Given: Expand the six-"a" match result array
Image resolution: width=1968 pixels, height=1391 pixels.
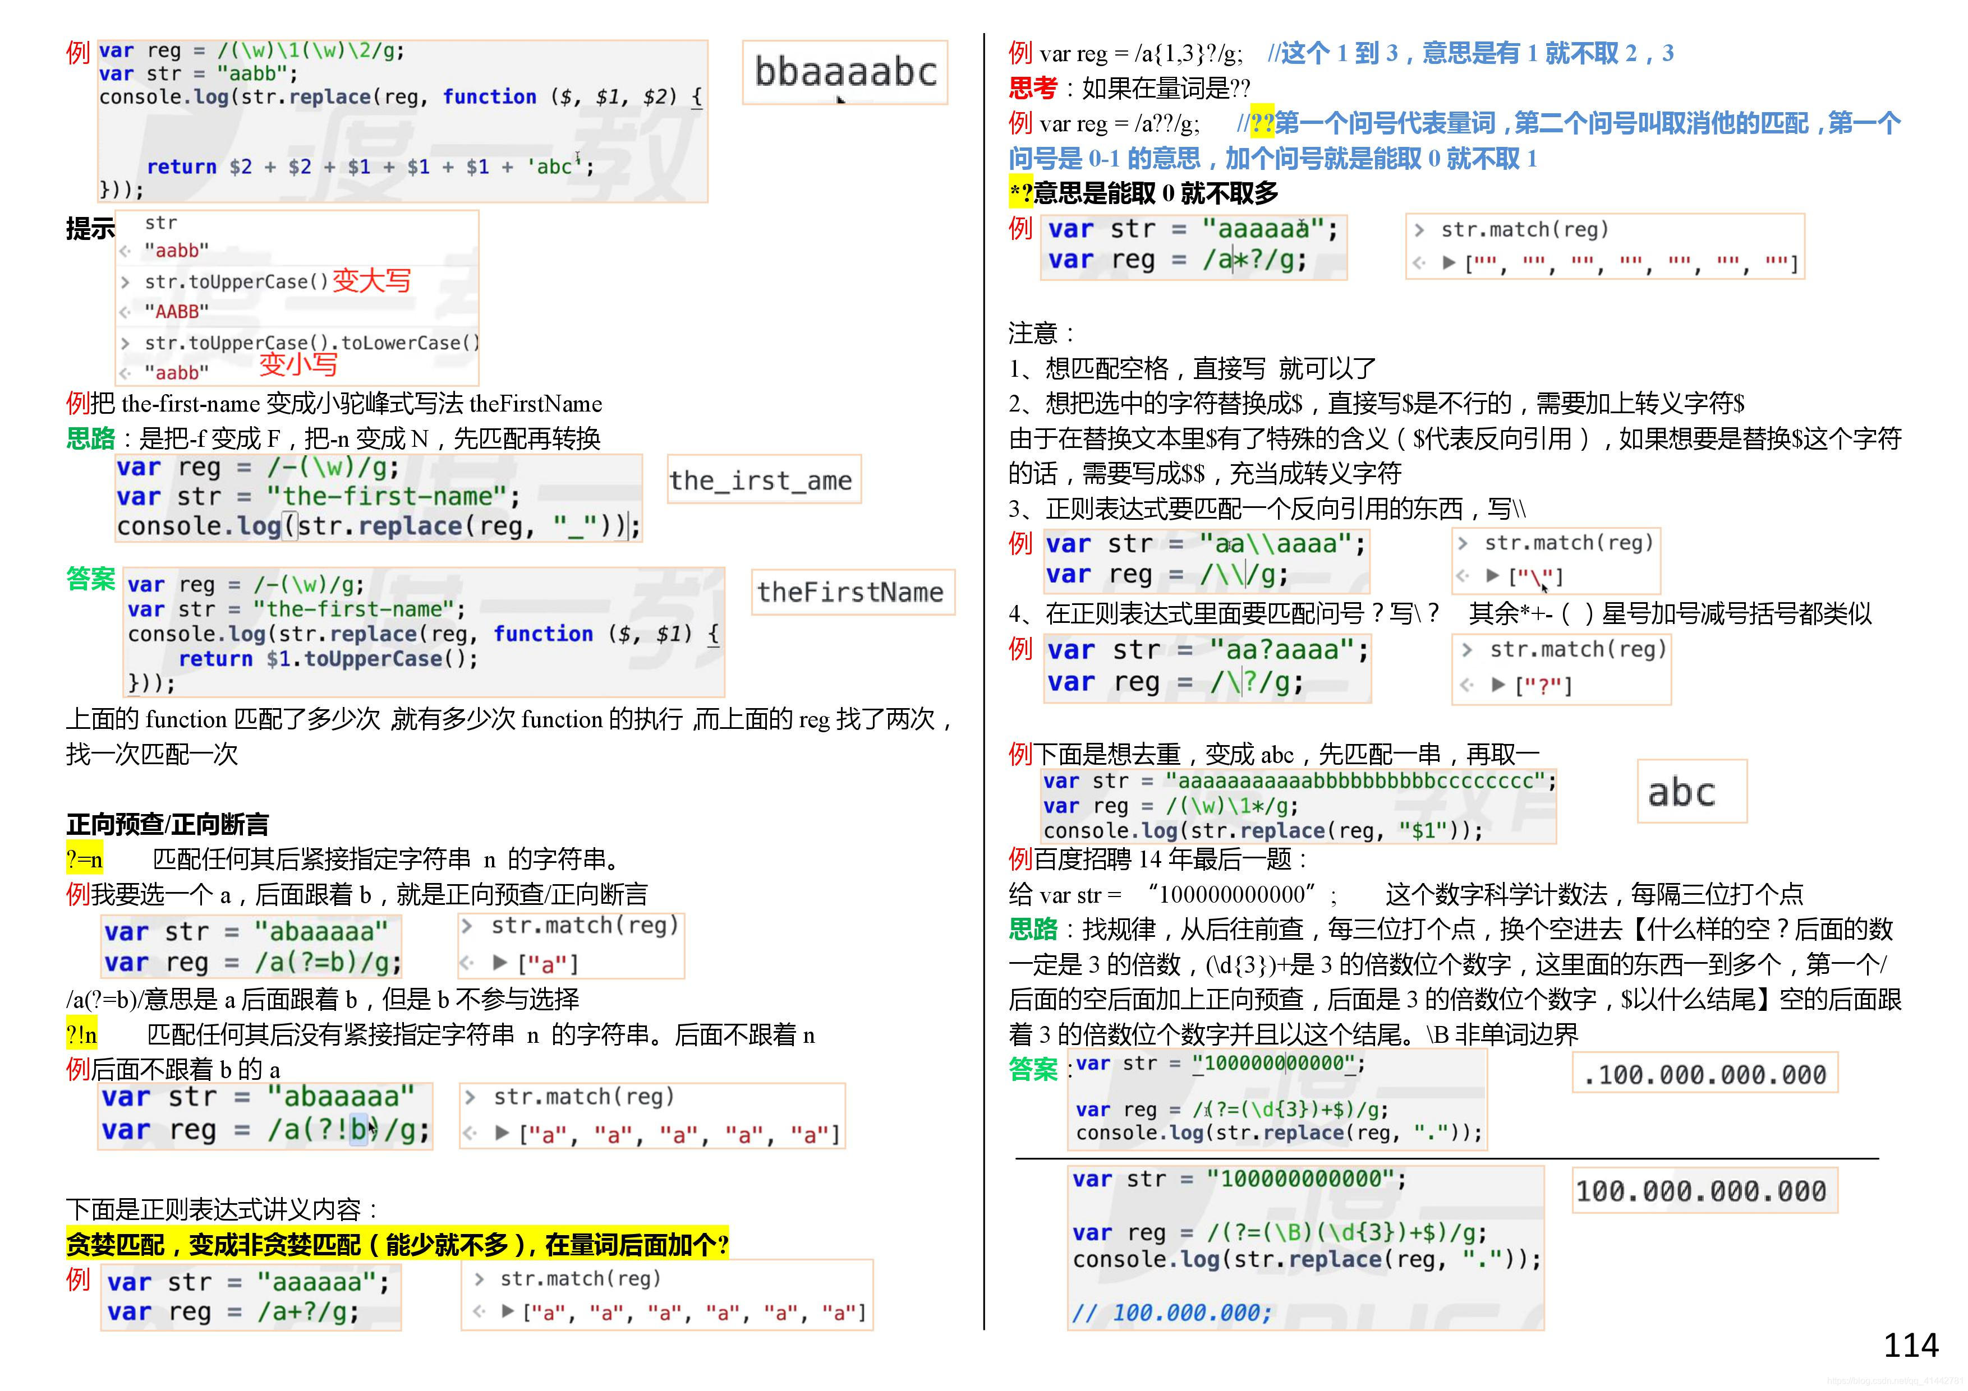Looking at the screenshot, I should [508, 1311].
